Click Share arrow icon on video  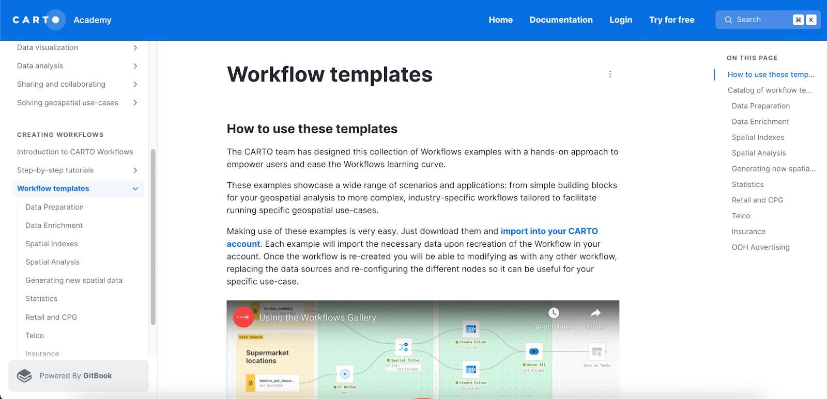(x=595, y=313)
